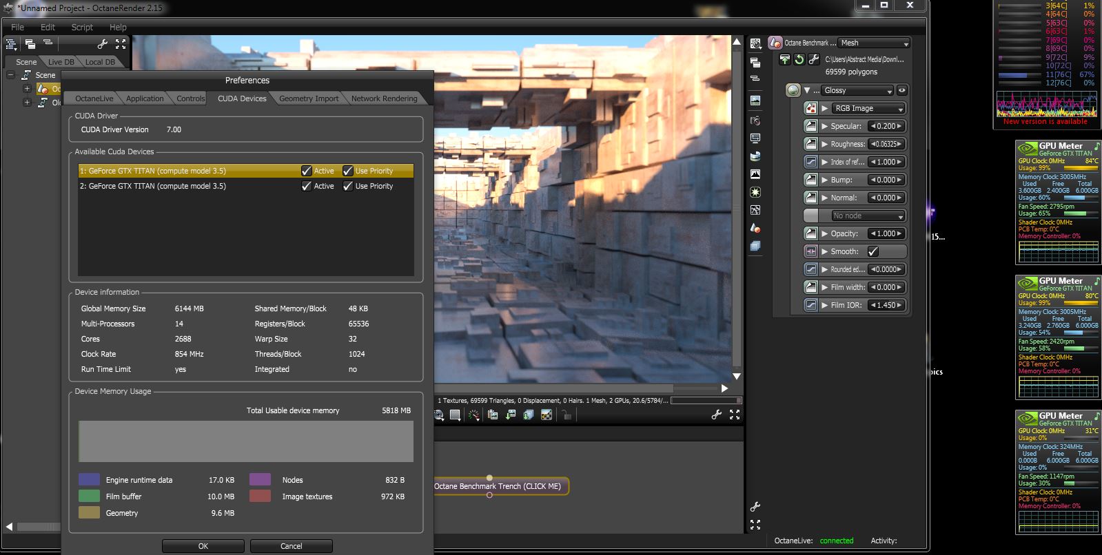1102x555 pixels.
Task: Click the Specular value slider field
Action: [x=886, y=126]
